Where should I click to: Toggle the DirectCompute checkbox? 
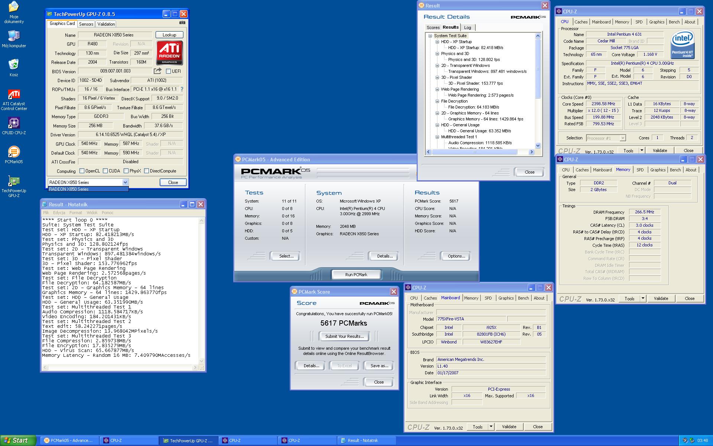(x=147, y=171)
